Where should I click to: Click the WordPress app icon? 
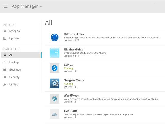[54, 99]
